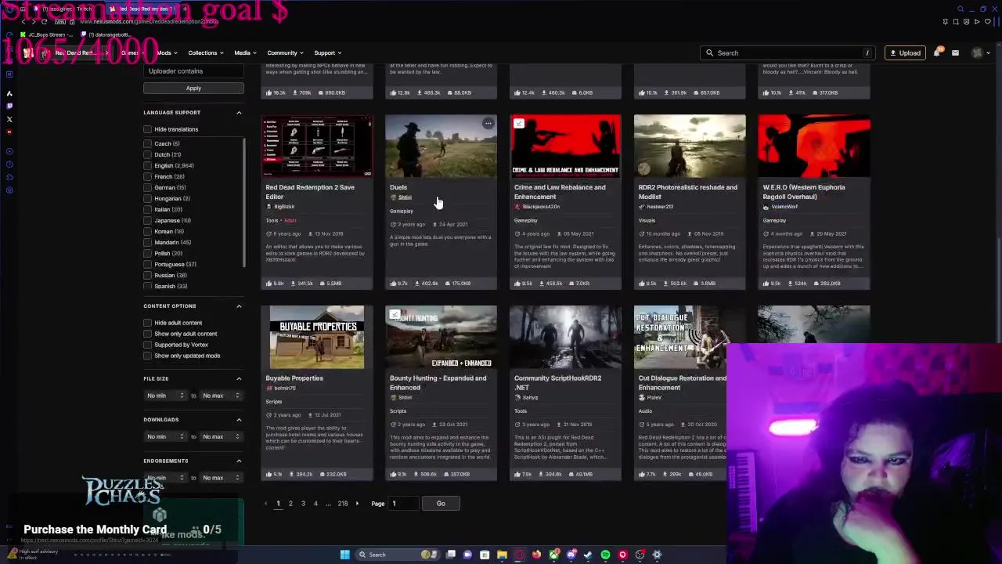Check the Czech language filter
1002x564 pixels.
[x=148, y=143]
